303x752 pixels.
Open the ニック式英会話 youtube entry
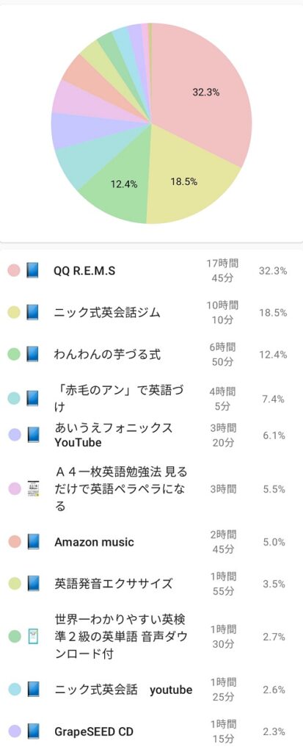point(151,690)
